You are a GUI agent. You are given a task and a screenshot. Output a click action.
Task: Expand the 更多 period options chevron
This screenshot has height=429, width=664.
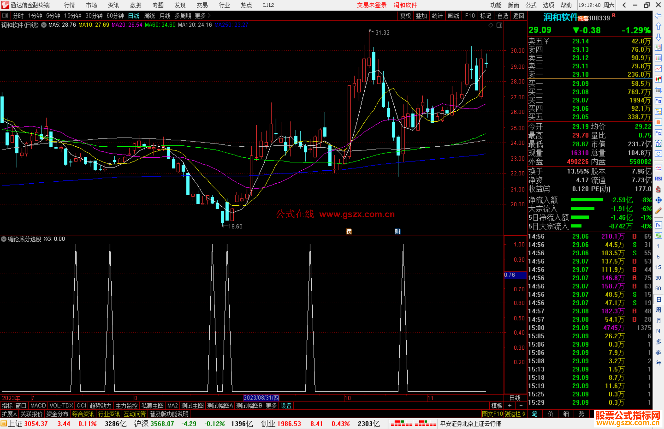(x=209, y=16)
